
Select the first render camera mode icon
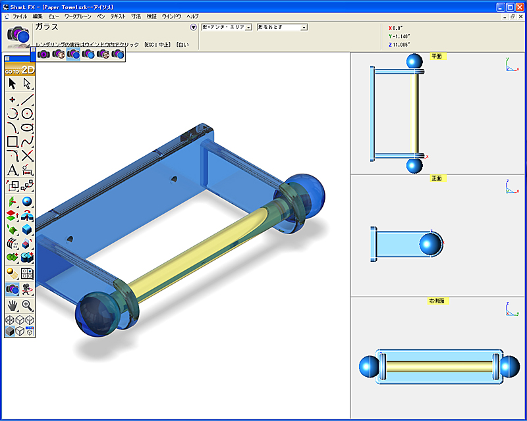pos(43,55)
